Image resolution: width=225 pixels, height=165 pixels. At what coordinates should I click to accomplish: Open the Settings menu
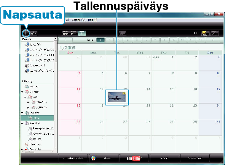78,20
